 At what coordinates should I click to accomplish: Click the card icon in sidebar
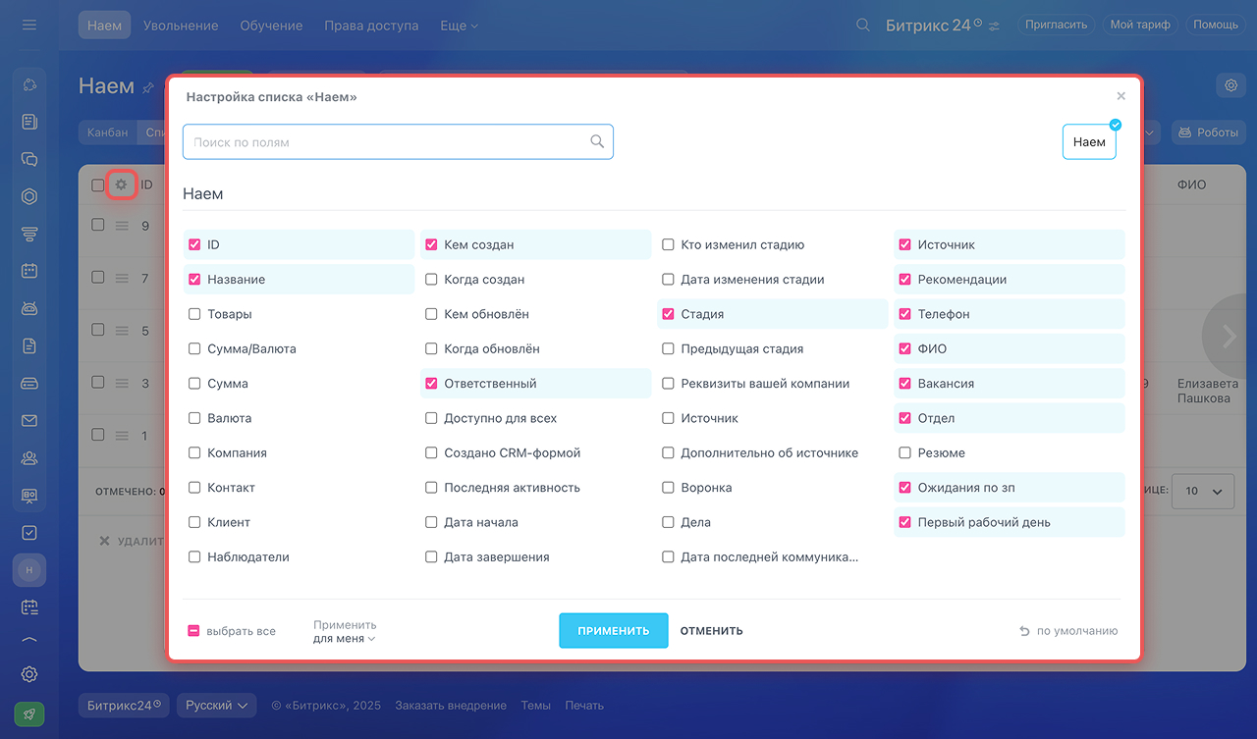[29, 383]
